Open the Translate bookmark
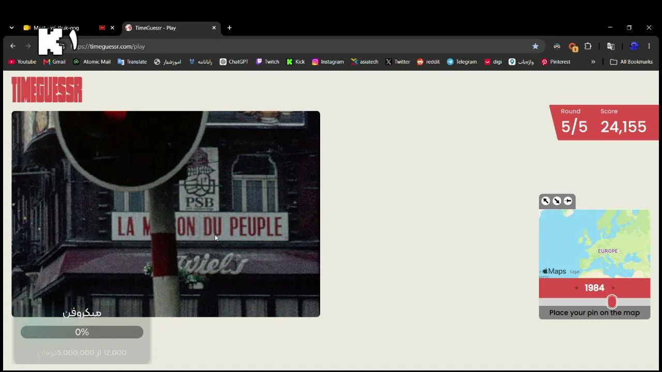 pyautogui.click(x=132, y=62)
